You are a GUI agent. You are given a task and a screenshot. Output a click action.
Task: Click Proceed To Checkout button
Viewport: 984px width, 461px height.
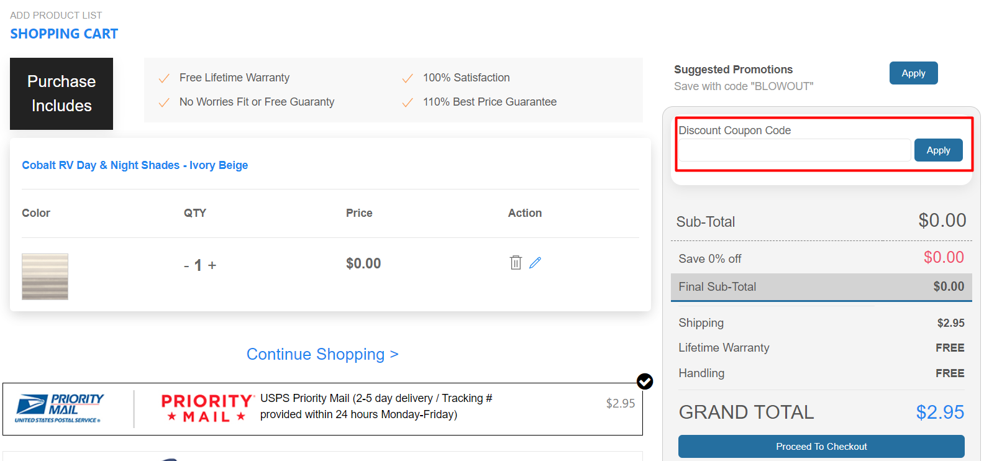tap(821, 447)
